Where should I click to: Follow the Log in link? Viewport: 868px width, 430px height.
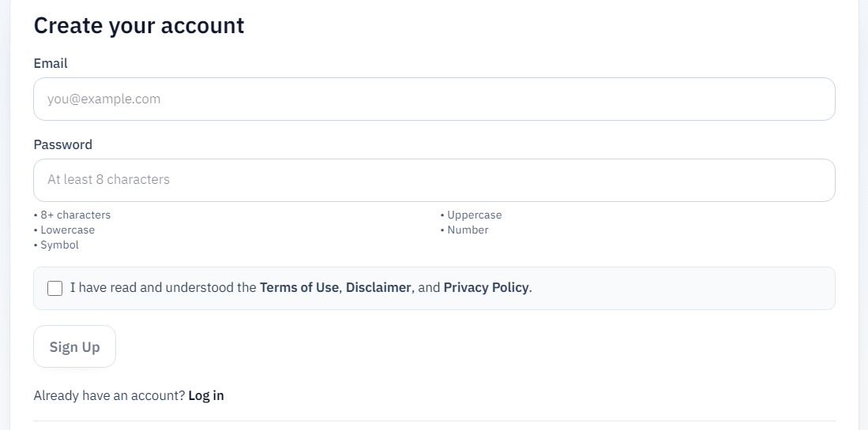point(206,396)
